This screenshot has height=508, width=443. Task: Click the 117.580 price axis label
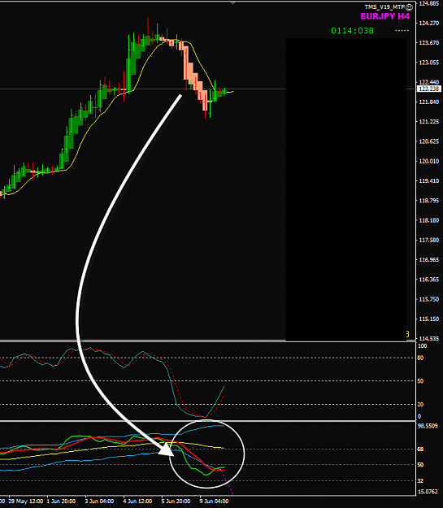[428, 240]
